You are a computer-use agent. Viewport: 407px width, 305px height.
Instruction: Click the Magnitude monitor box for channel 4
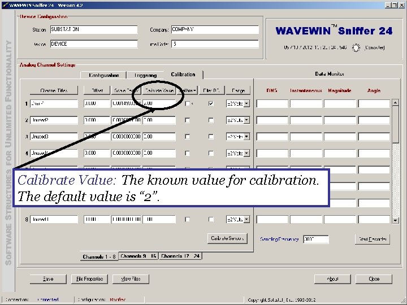(340, 153)
